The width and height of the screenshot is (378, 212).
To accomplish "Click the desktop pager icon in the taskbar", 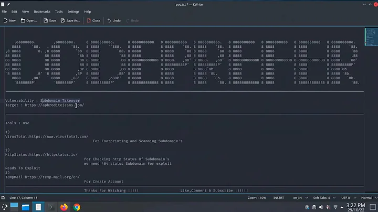I will [14, 207].
